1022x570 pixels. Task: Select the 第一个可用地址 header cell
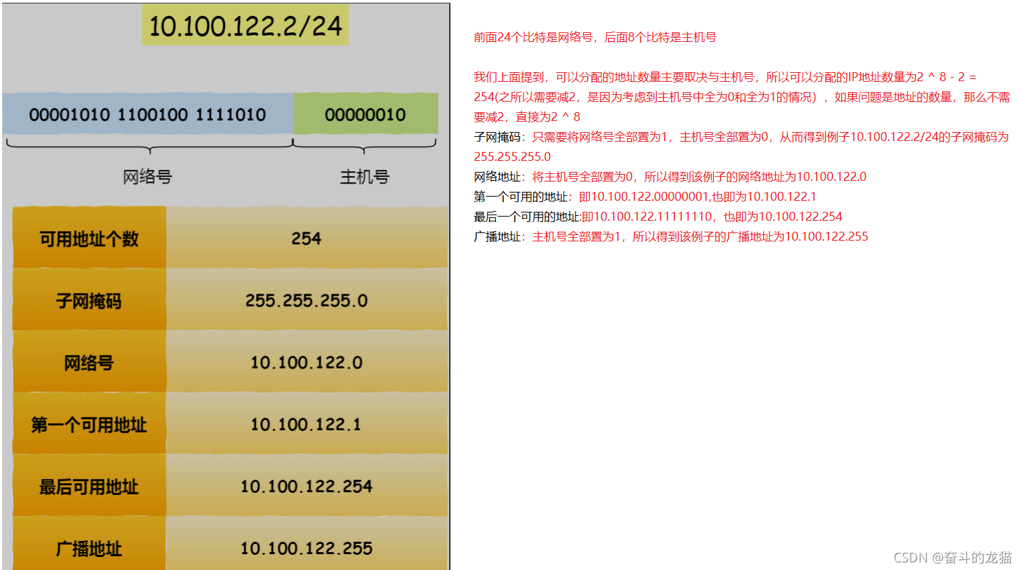coord(89,424)
